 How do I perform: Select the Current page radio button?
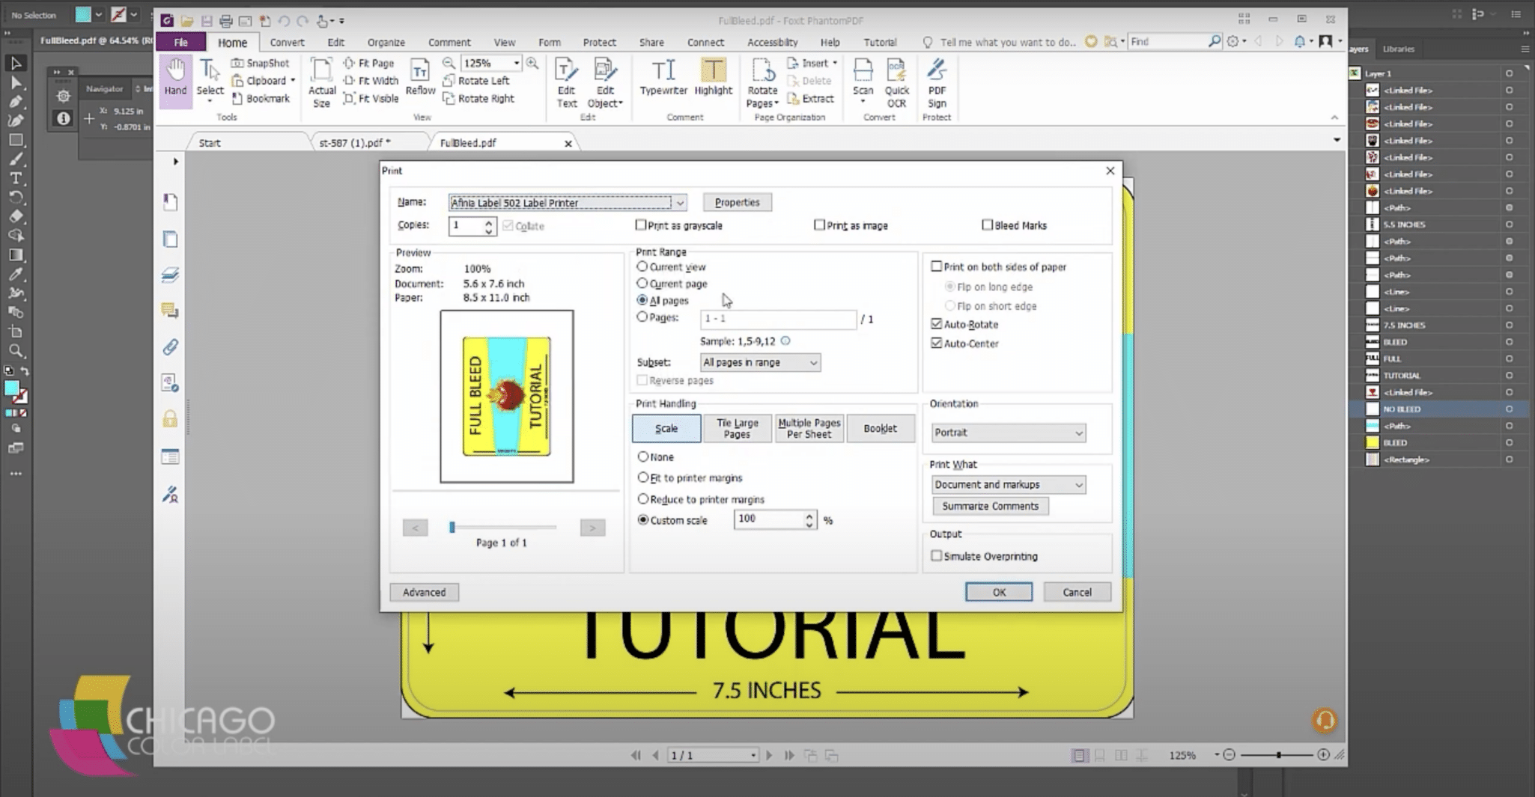(642, 284)
